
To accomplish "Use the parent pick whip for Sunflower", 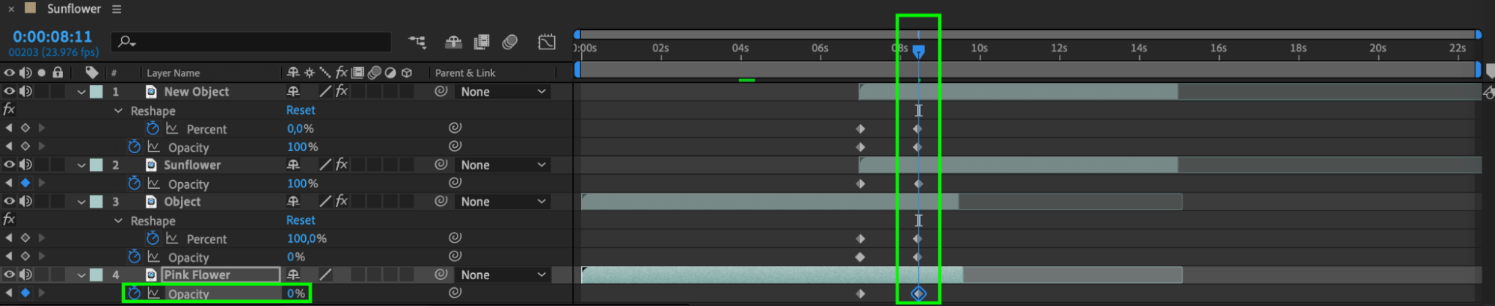I will [x=441, y=164].
